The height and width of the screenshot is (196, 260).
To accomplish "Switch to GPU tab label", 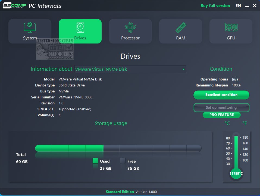I will (231, 38).
